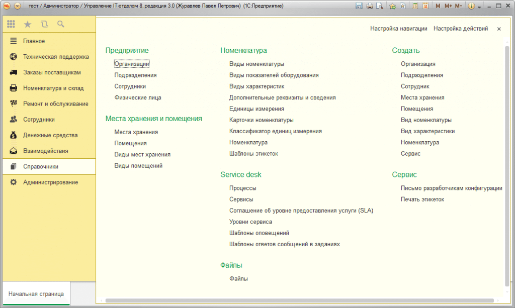Click the money bag icon for Денежные средства
Image resolution: width=515 pixels, height=308 pixels.
(x=14, y=135)
